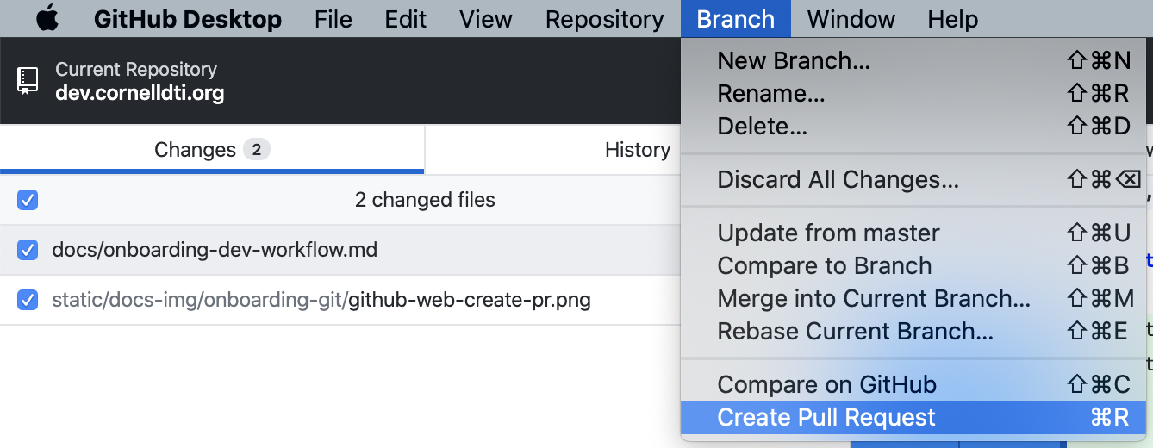
Task: Open the Repository menu
Action: click(605, 19)
